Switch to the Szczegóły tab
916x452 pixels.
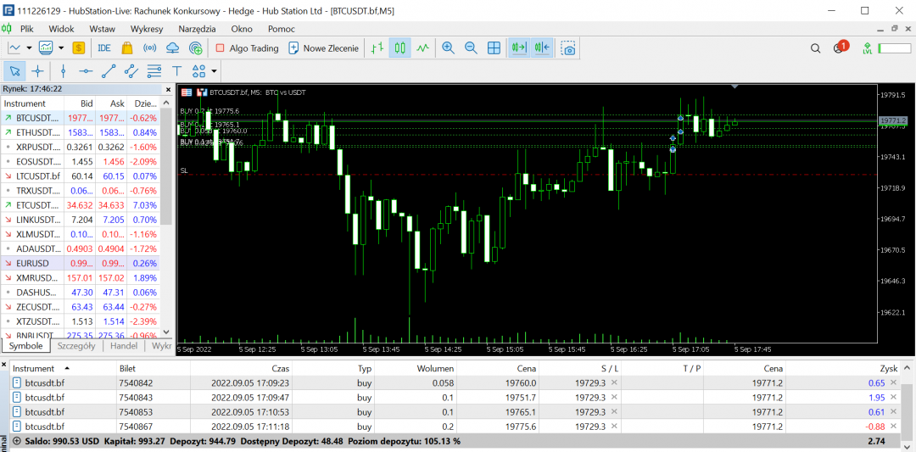(77, 346)
